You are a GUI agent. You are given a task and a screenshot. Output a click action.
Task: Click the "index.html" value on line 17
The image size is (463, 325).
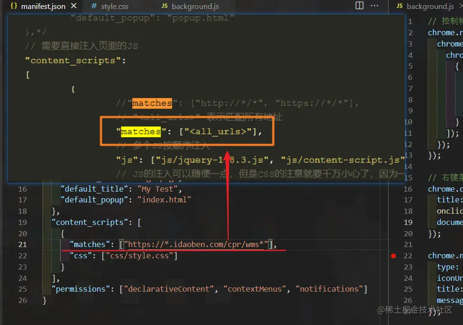click(x=164, y=200)
